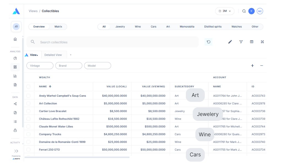Open the column layout icon
Image resolution: width=282 pixels, height=166 pixels.
click(251, 42)
